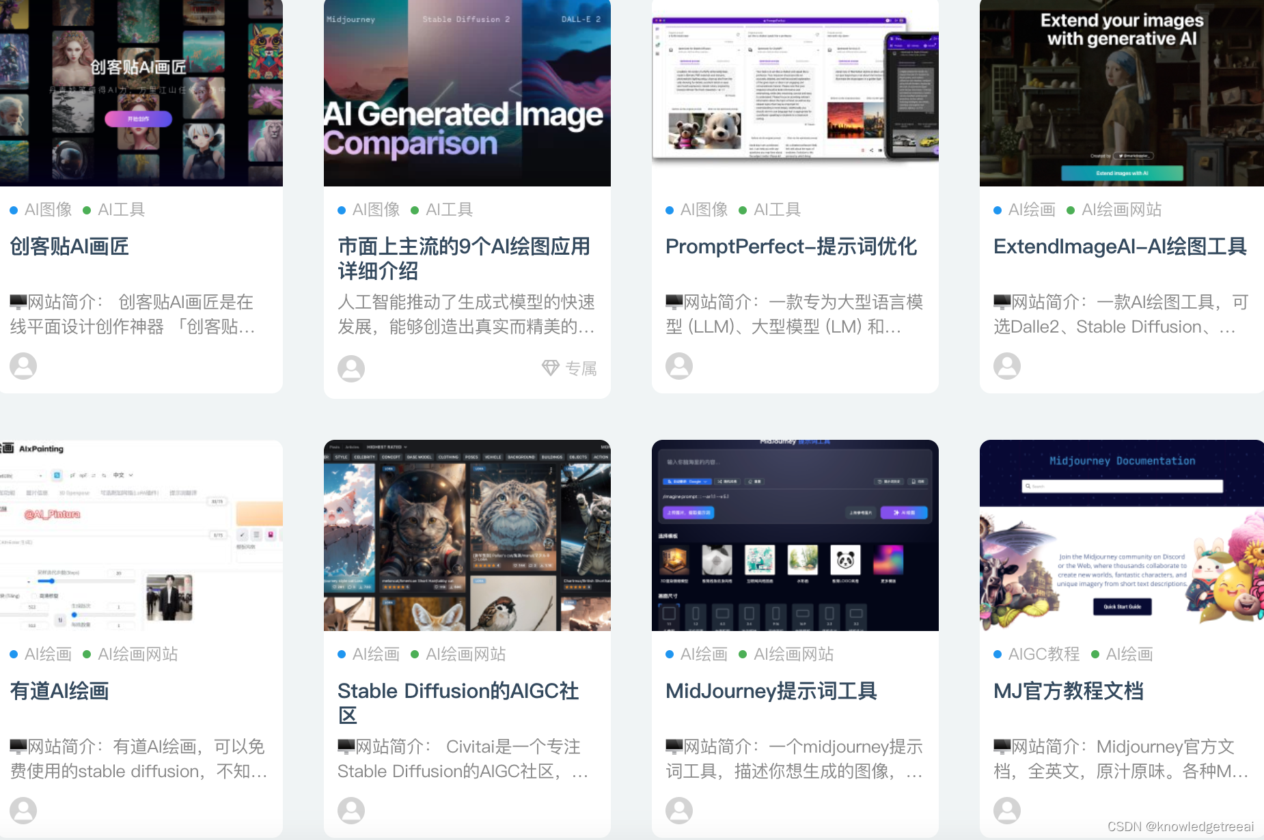Select AI绘画 tag on ExtendImageAI card
Viewport: 1264px width, 840px height.
click(x=1032, y=210)
